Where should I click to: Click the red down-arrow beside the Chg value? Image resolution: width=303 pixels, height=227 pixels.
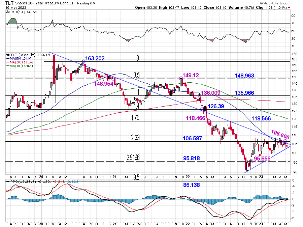click(289, 8)
